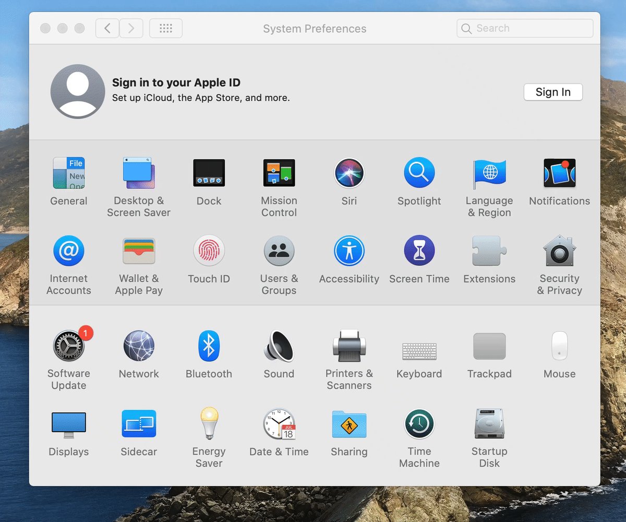Click the forward arrow button
The image size is (626, 522).
131,28
